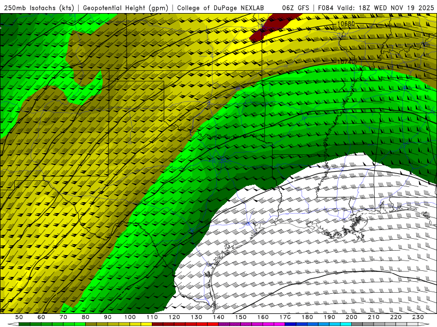
Task: Click the 120 value on the color scale
Action: [x=174, y=317]
